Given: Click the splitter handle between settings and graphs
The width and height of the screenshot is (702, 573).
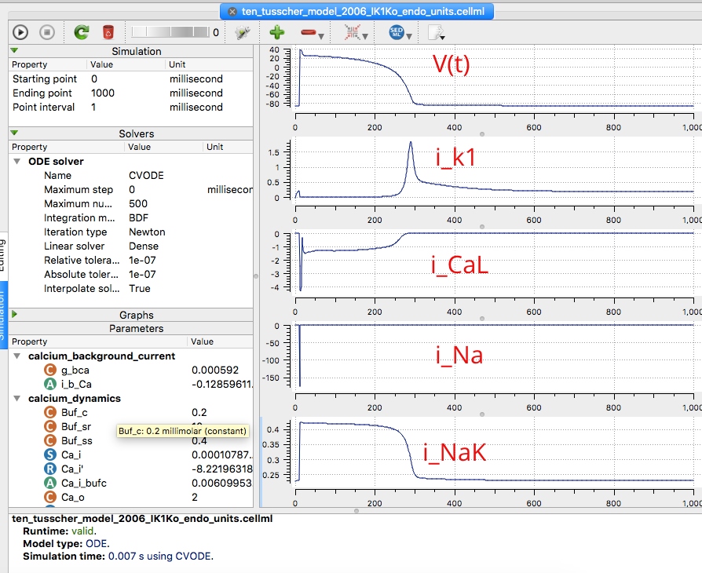Looking at the screenshot, I should point(256,276).
